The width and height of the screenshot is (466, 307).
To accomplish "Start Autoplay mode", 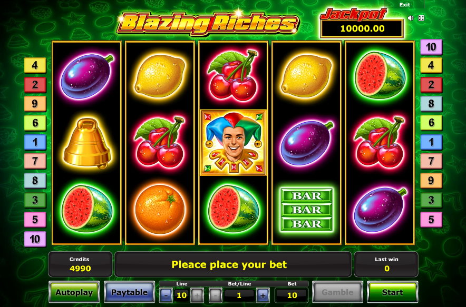I will click(74, 292).
